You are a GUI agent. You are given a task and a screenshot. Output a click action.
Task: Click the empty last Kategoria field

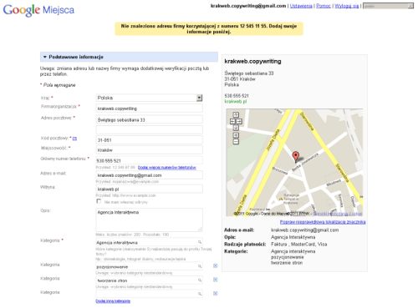coord(149,294)
